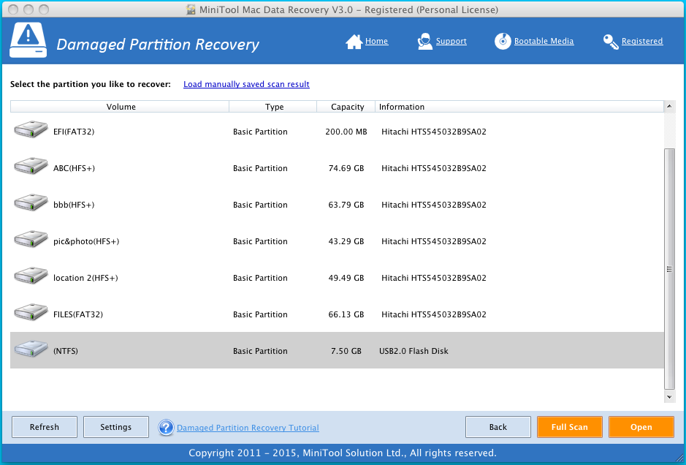
Task: Select the (NTFS) volume name
Action: click(66, 351)
